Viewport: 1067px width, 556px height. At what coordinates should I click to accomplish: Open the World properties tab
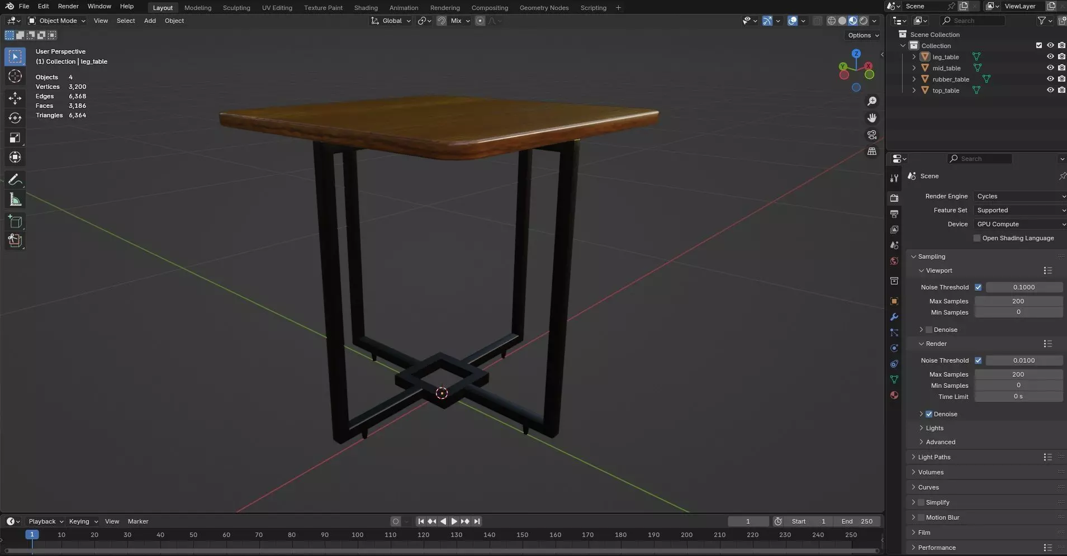point(894,261)
